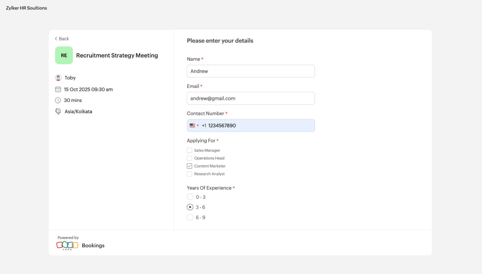The image size is (482, 274).
Task: Click the calendar icon beside the meeting date
Action: [x=58, y=89]
